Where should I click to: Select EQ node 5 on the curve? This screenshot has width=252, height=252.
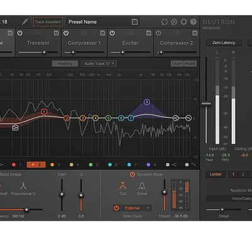[108, 118]
